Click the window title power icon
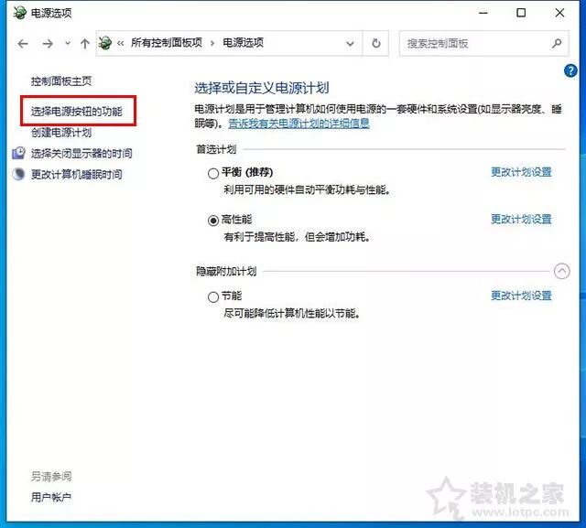Image resolution: width=586 pixels, height=528 pixels. click(x=19, y=12)
